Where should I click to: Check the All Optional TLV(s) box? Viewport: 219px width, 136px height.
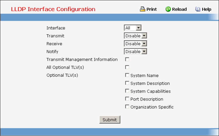pos(127,67)
